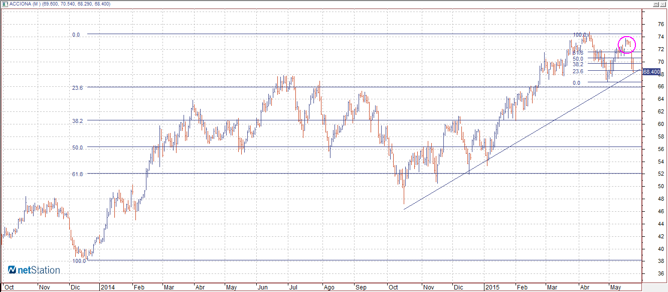Image resolution: width=668 pixels, height=292 pixels.
Task: Click the 36 value on the price axis
Action: coord(661,273)
